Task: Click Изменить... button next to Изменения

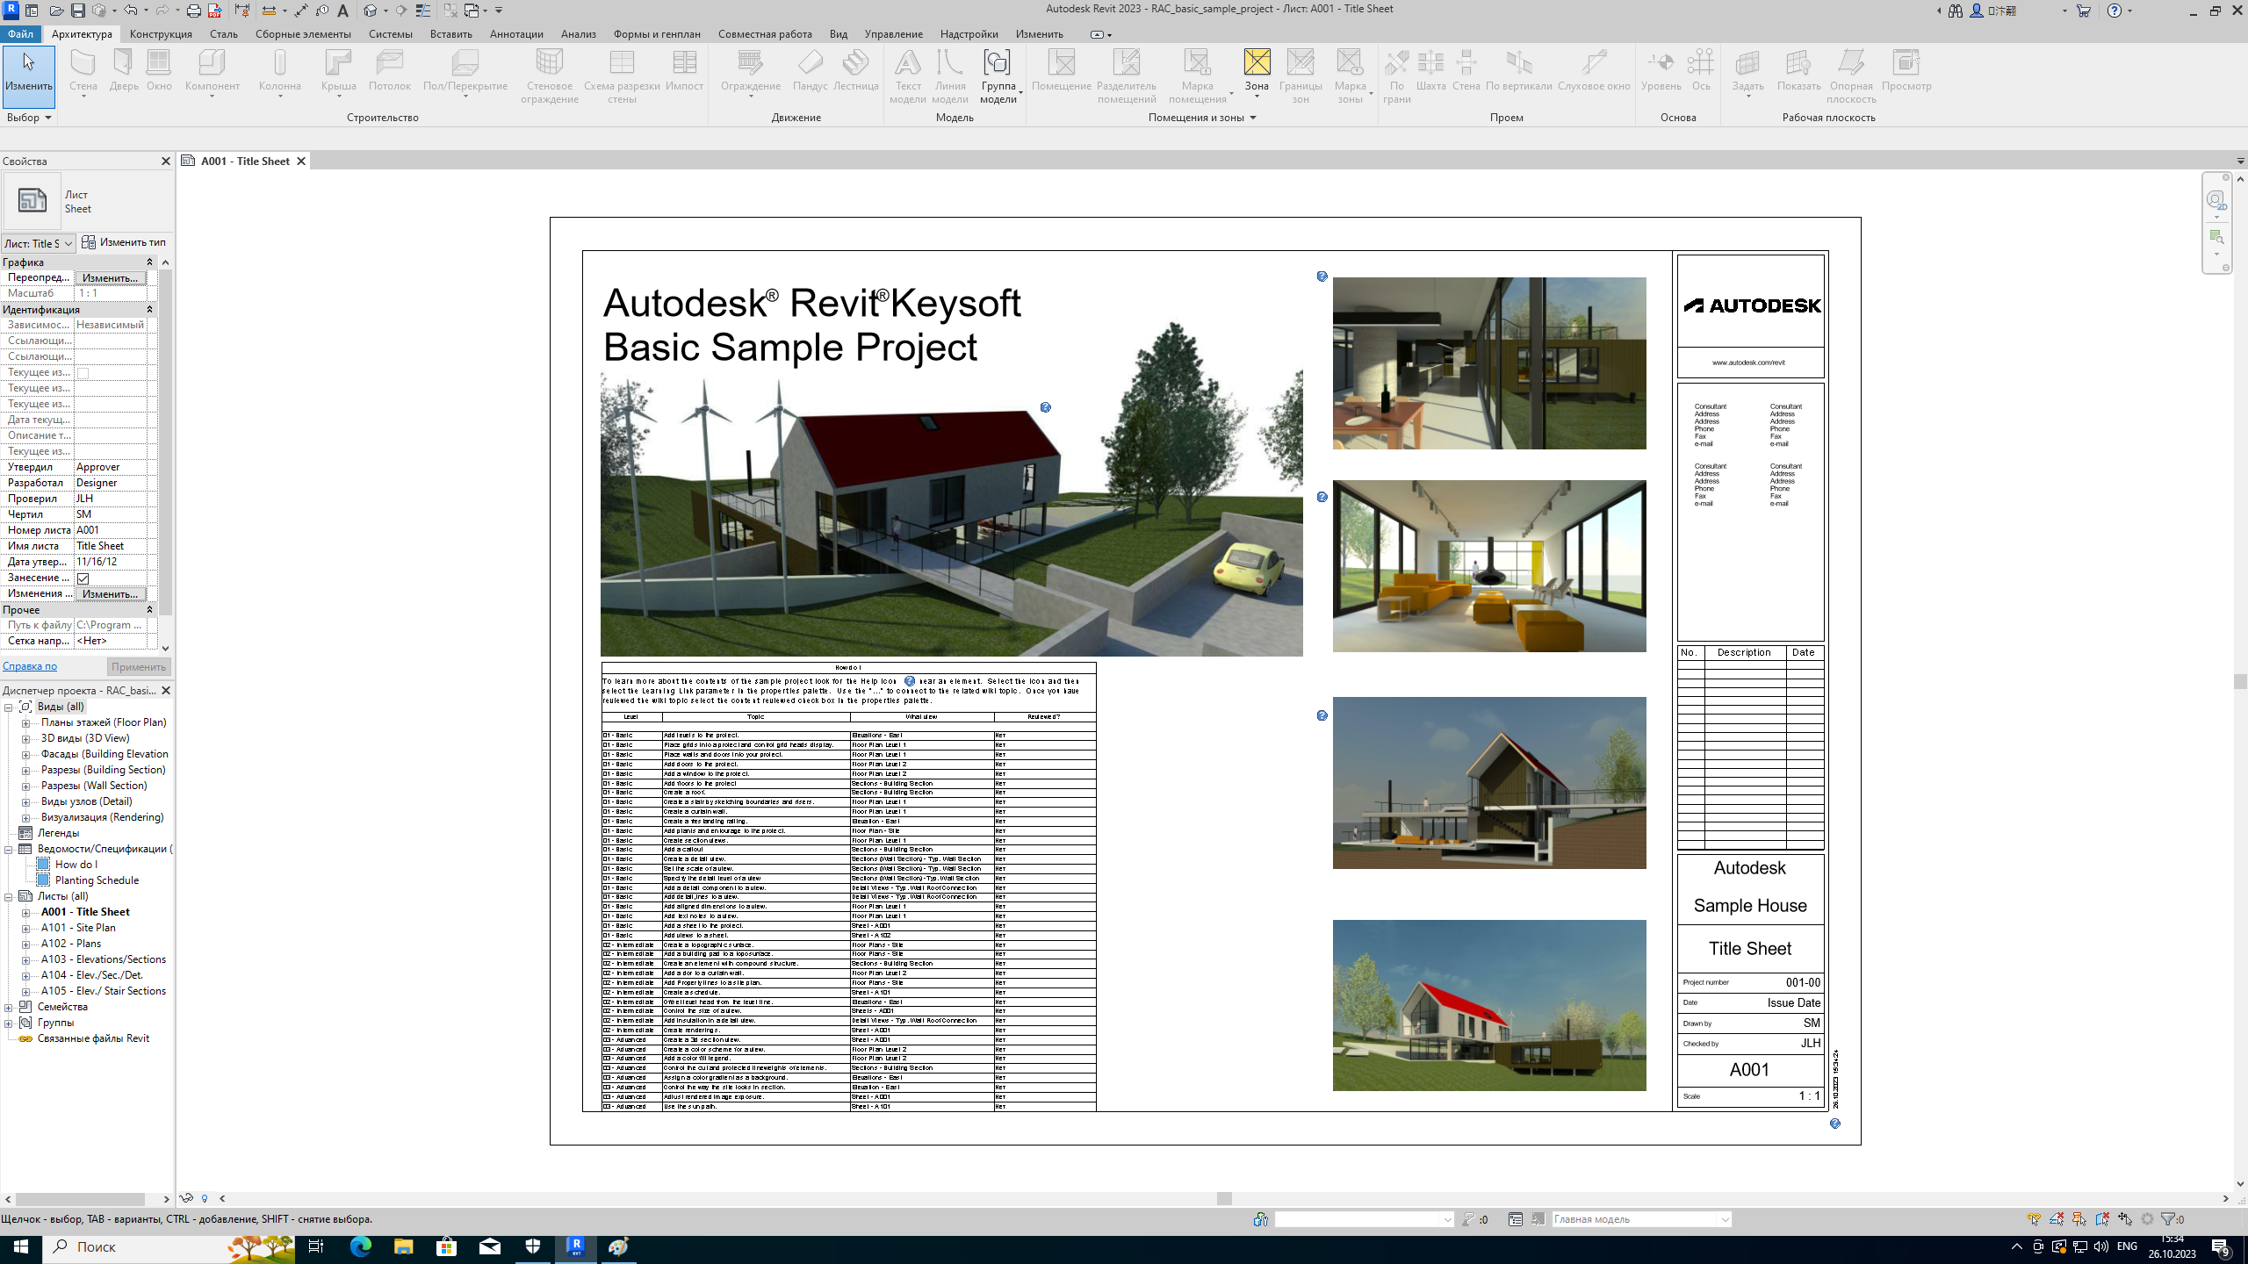Action: tap(110, 594)
